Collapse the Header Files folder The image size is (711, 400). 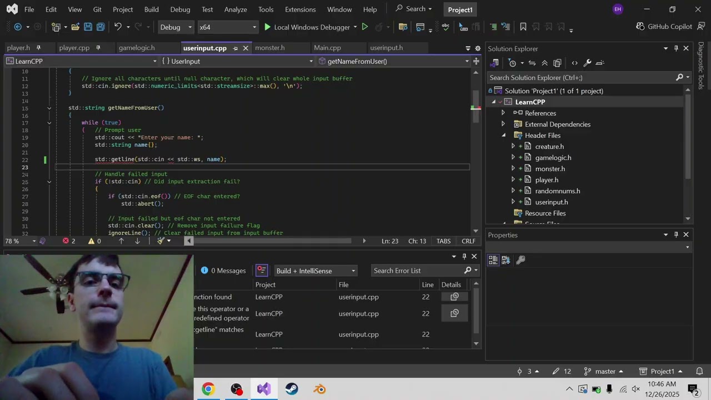click(503, 135)
